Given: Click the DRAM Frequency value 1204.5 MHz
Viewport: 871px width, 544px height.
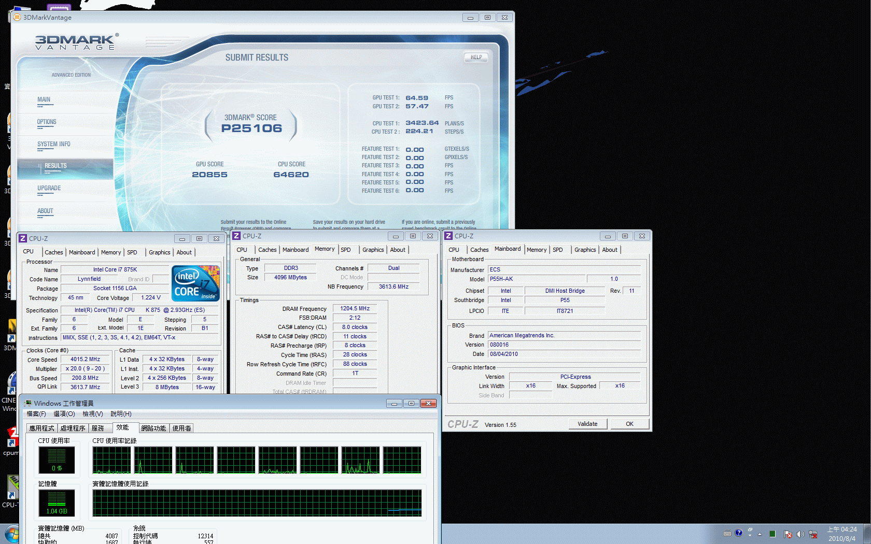Looking at the screenshot, I should 355,308.
